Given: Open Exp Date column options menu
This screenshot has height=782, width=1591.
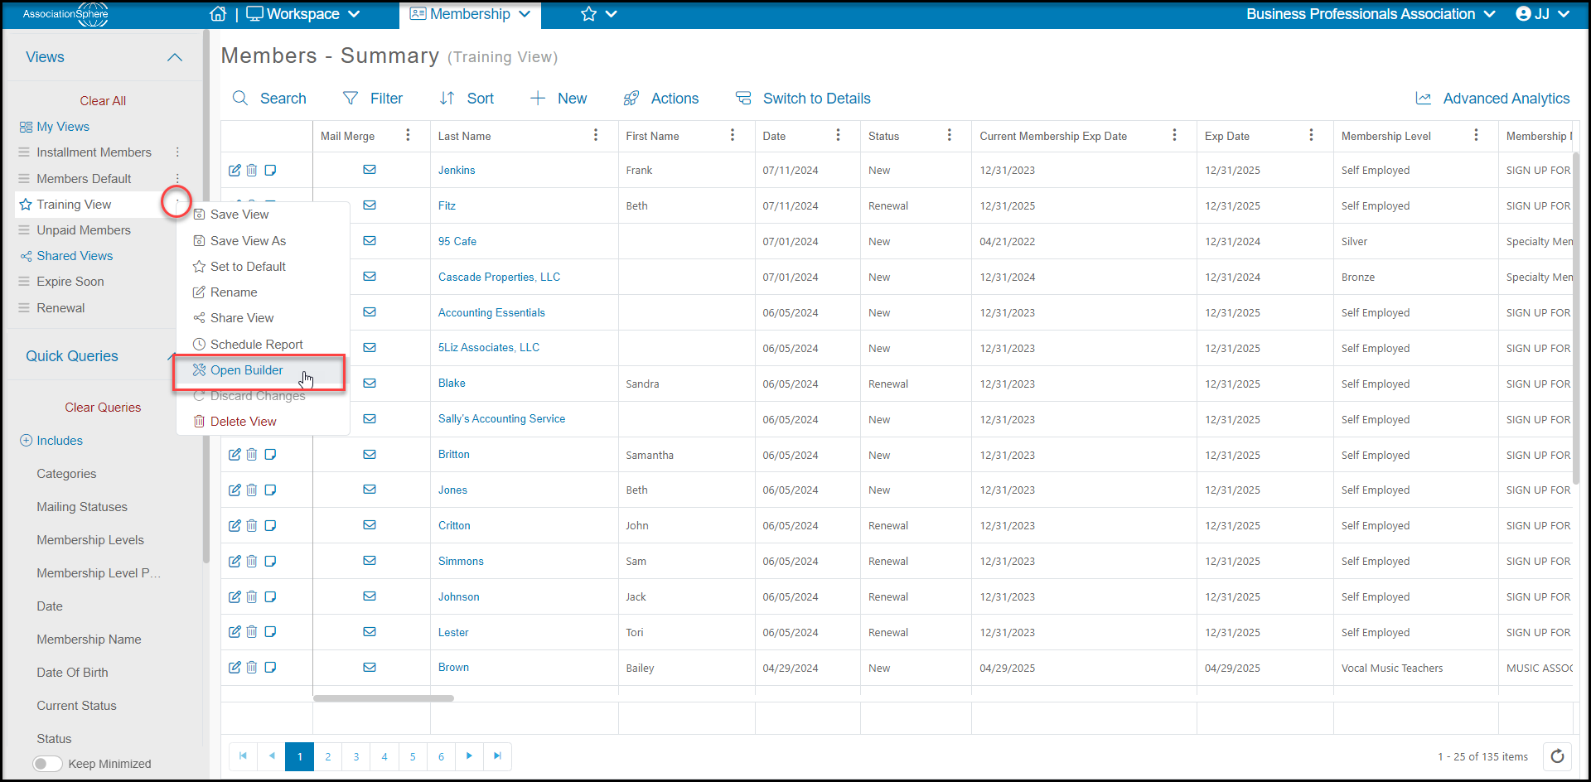Looking at the screenshot, I should coord(1311,135).
